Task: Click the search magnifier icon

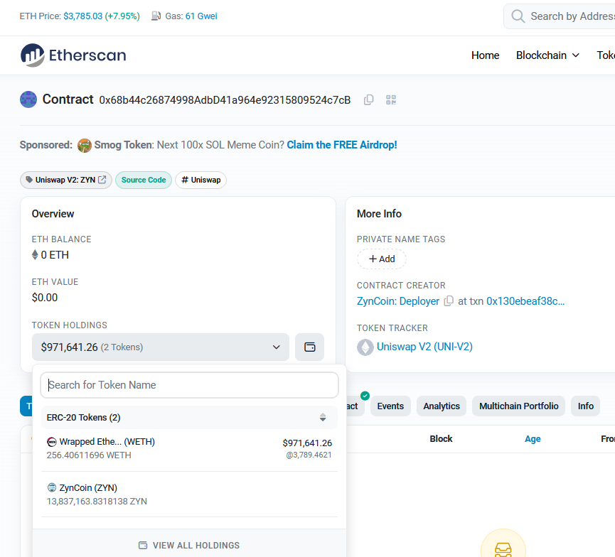Action: coord(518,16)
